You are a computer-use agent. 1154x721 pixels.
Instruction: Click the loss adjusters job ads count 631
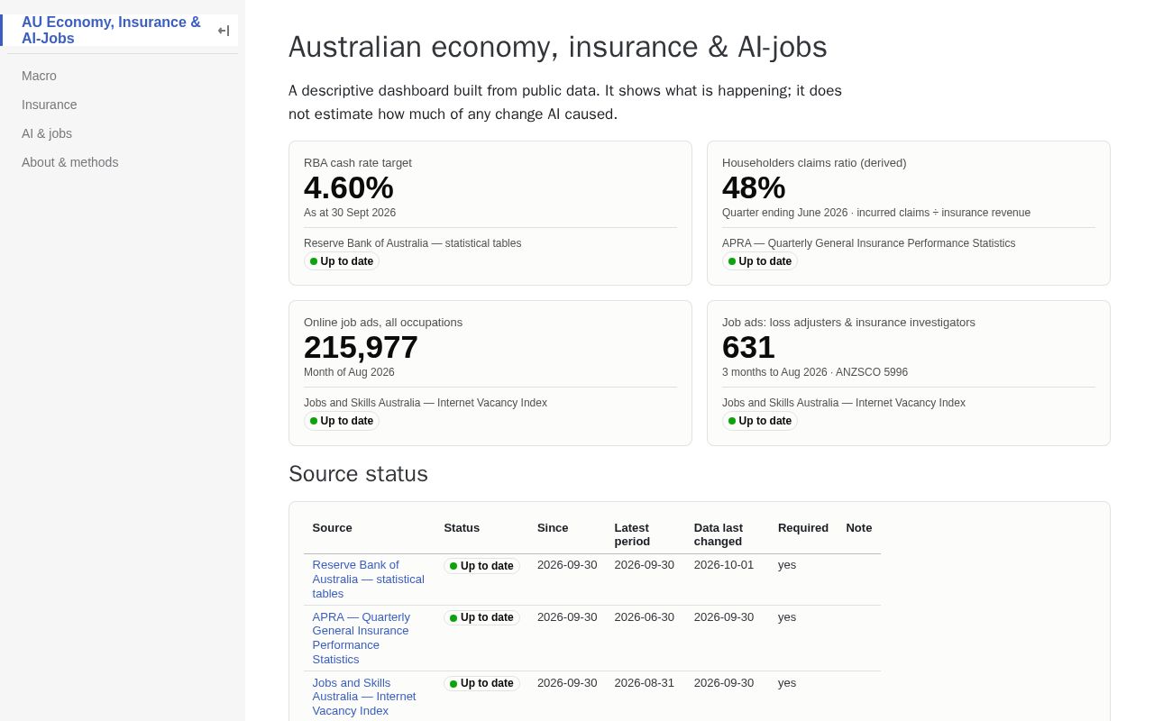coord(748,348)
